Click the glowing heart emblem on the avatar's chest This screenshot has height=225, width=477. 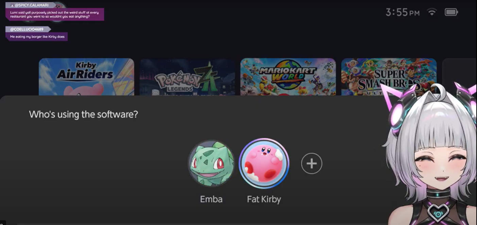pyautogui.click(x=438, y=213)
